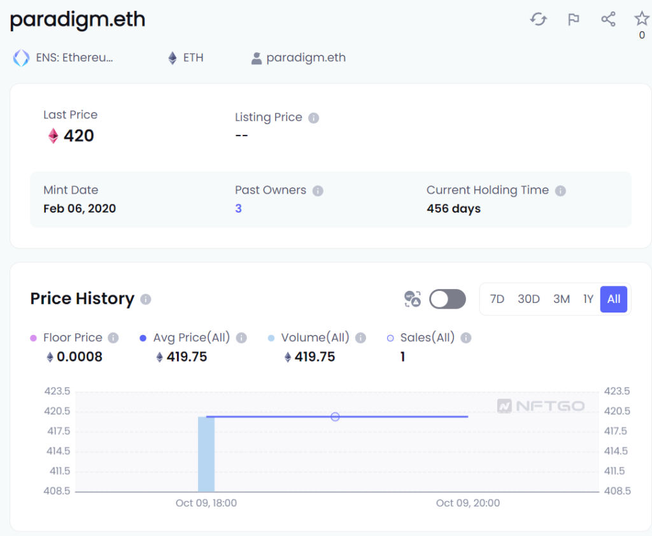Open the ENS: Ethereu... collection link
The height and width of the screenshot is (536, 652).
tap(74, 58)
